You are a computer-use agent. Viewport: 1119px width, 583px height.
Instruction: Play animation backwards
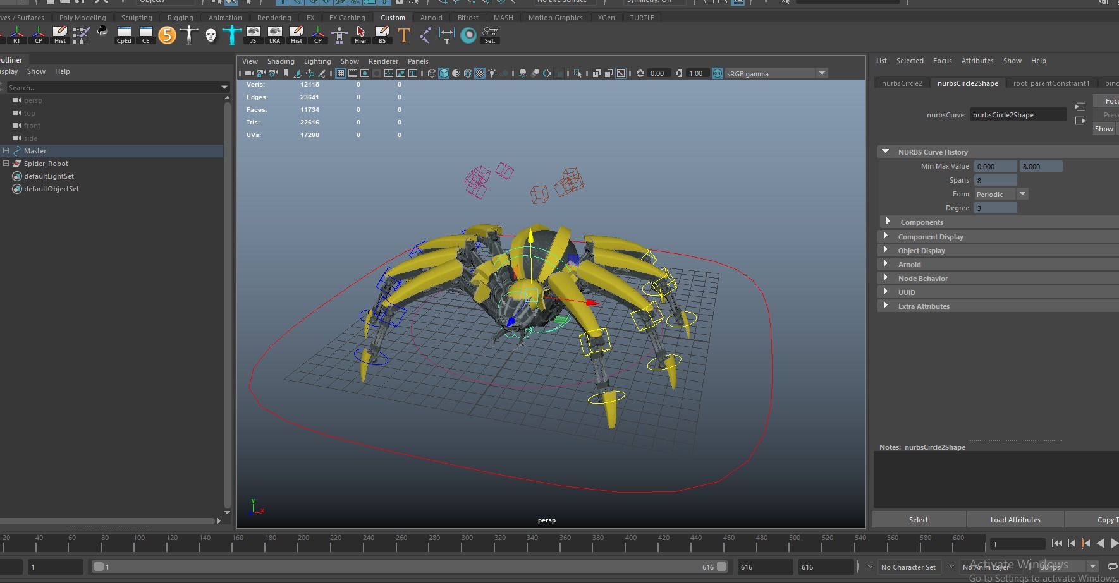point(1101,543)
